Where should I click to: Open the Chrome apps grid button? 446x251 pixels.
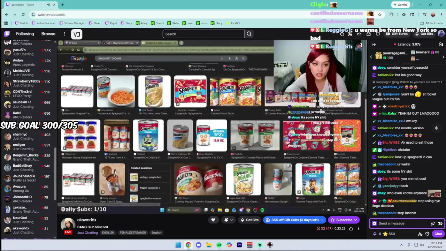pyautogui.click(x=6, y=23)
